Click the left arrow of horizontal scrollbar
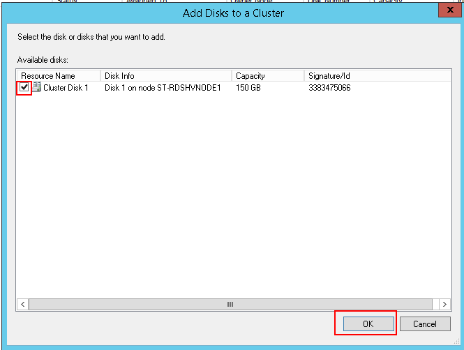The width and height of the screenshot is (464, 350). 23,304
